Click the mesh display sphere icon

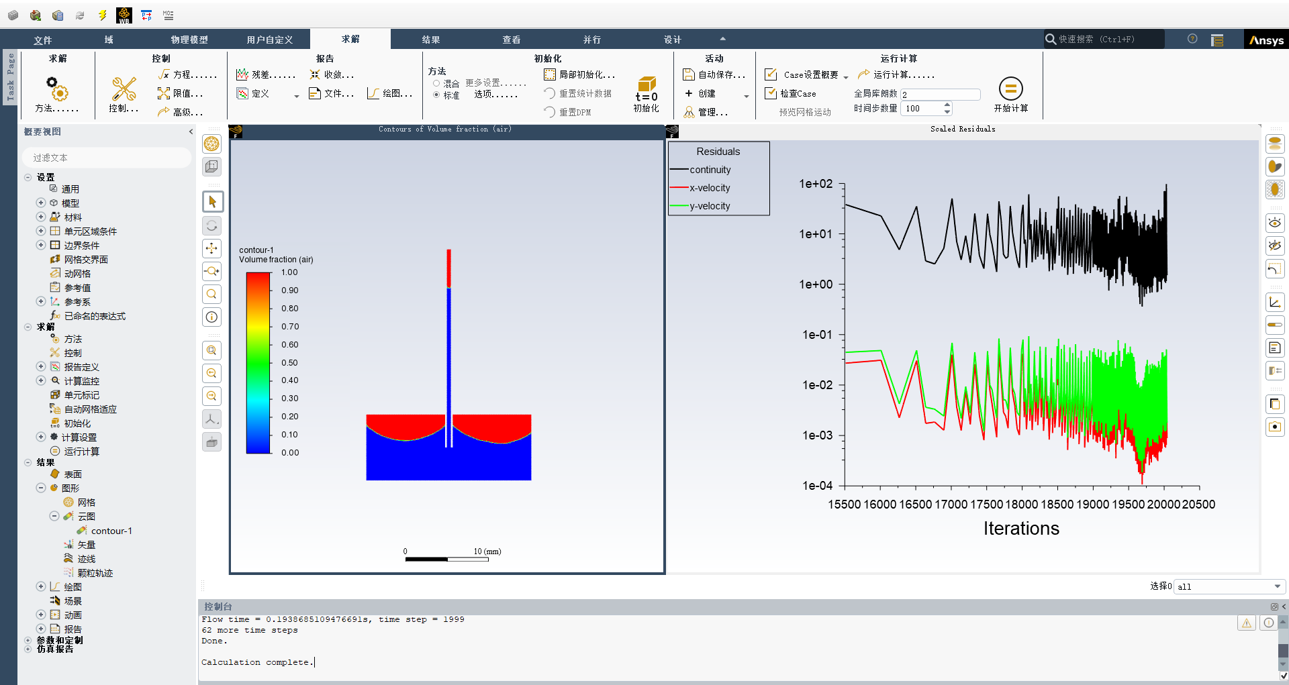[x=211, y=144]
